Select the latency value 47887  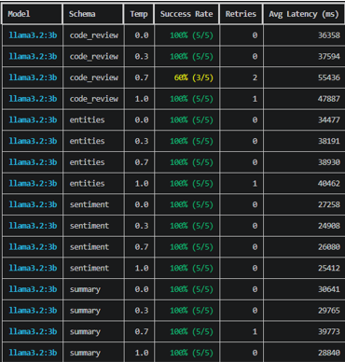(x=329, y=99)
